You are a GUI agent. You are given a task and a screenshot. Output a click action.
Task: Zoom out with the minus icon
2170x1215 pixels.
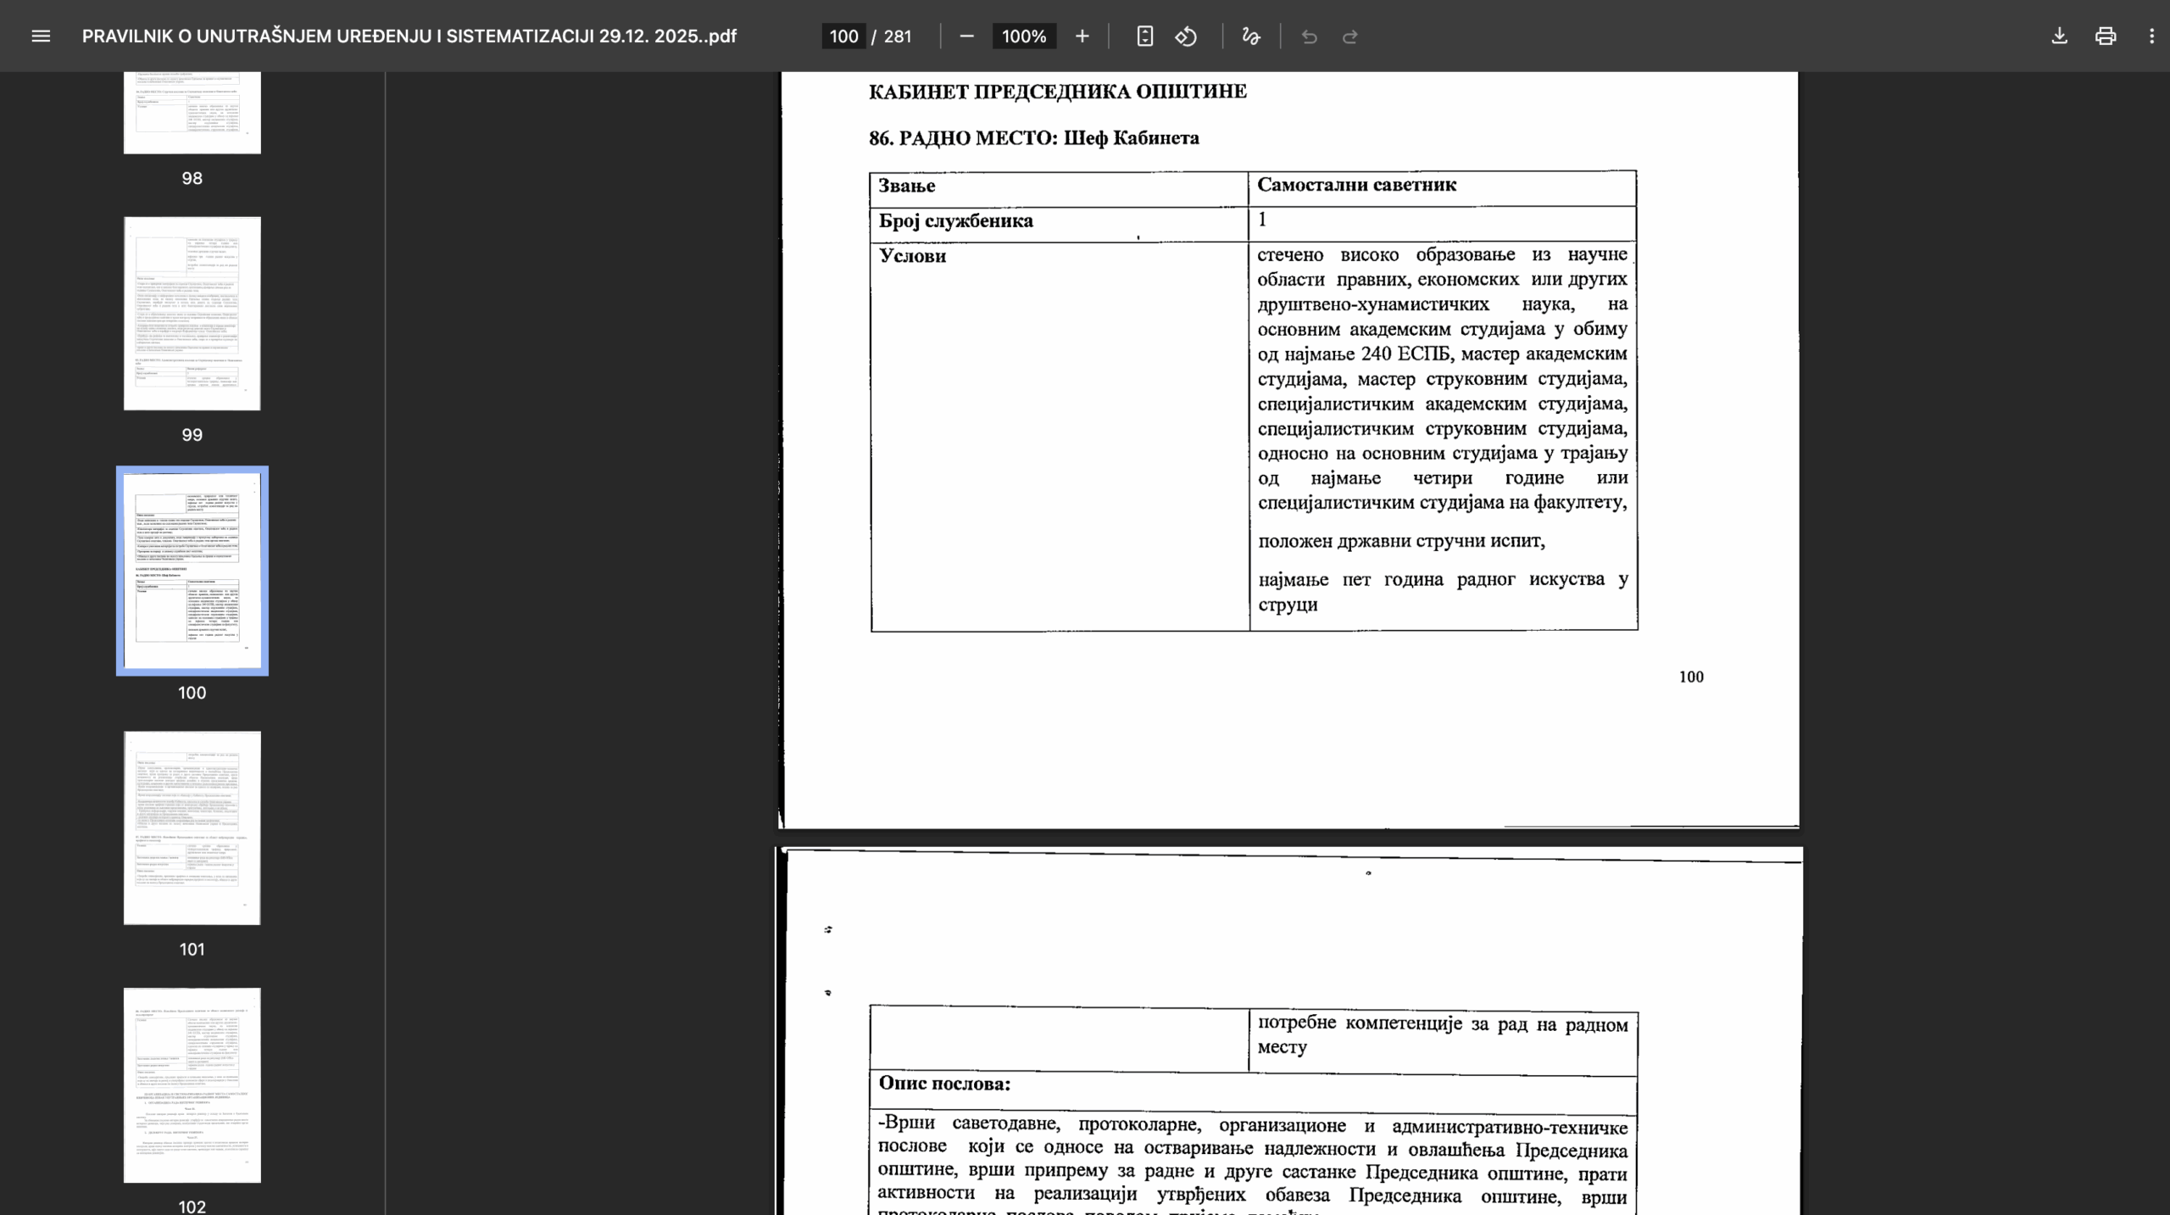coord(966,36)
